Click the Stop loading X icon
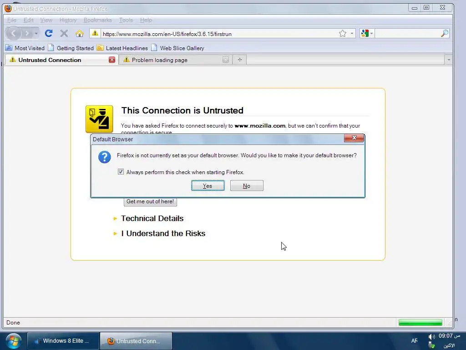This screenshot has height=350, width=466. coord(64,33)
